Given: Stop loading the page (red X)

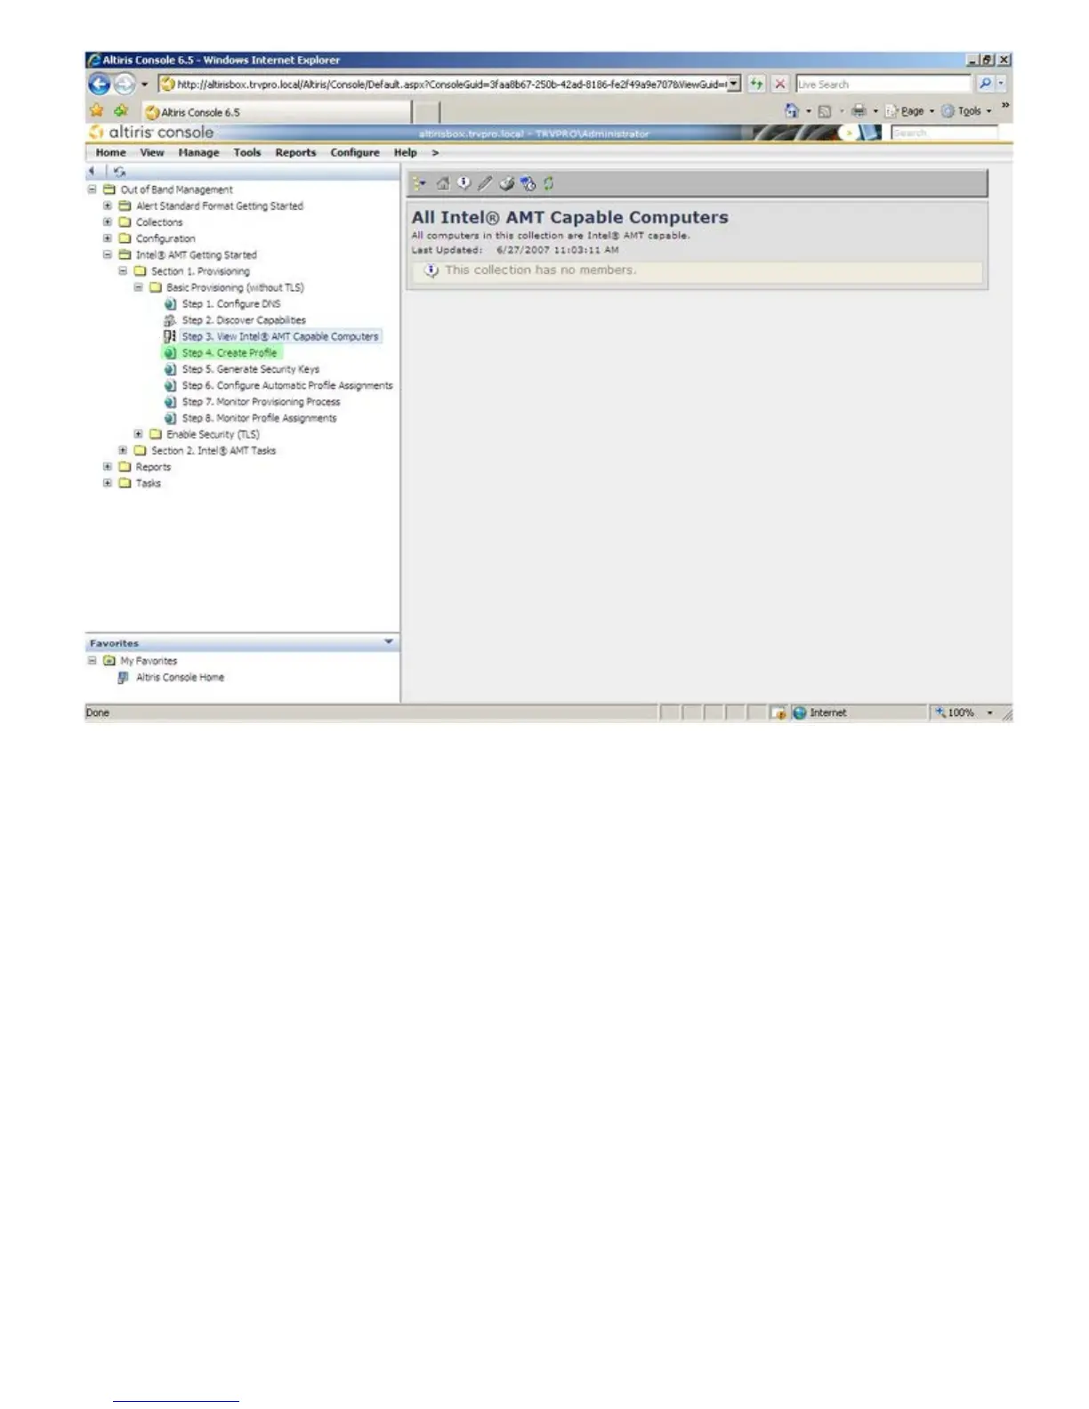Looking at the screenshot, I should (779, 84).
